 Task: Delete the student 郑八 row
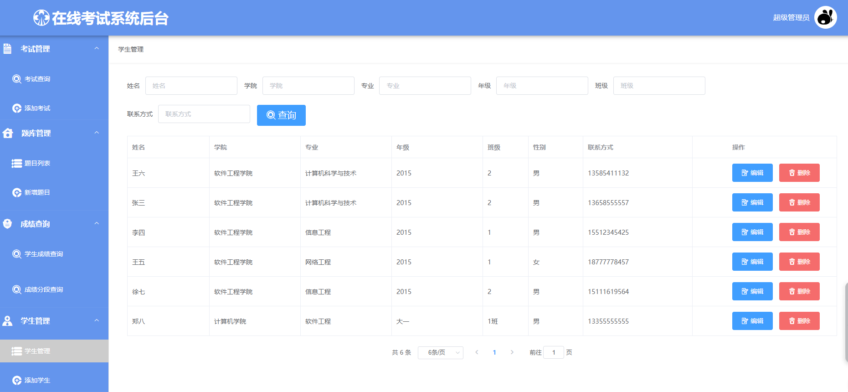tap(799, 321)
